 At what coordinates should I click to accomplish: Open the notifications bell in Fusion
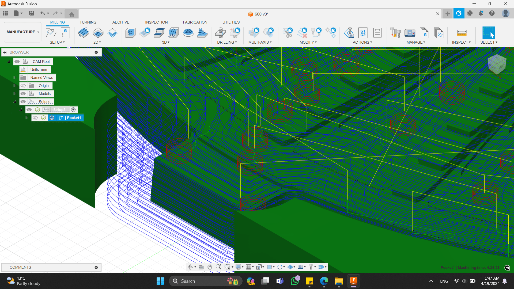pyautogui.click(x=481, y=13)
